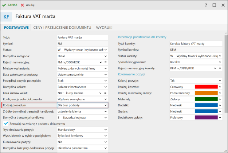Expand the Rodzaj procedury dropdown
This screenshot has width=228, height=153.
[106, 105]
